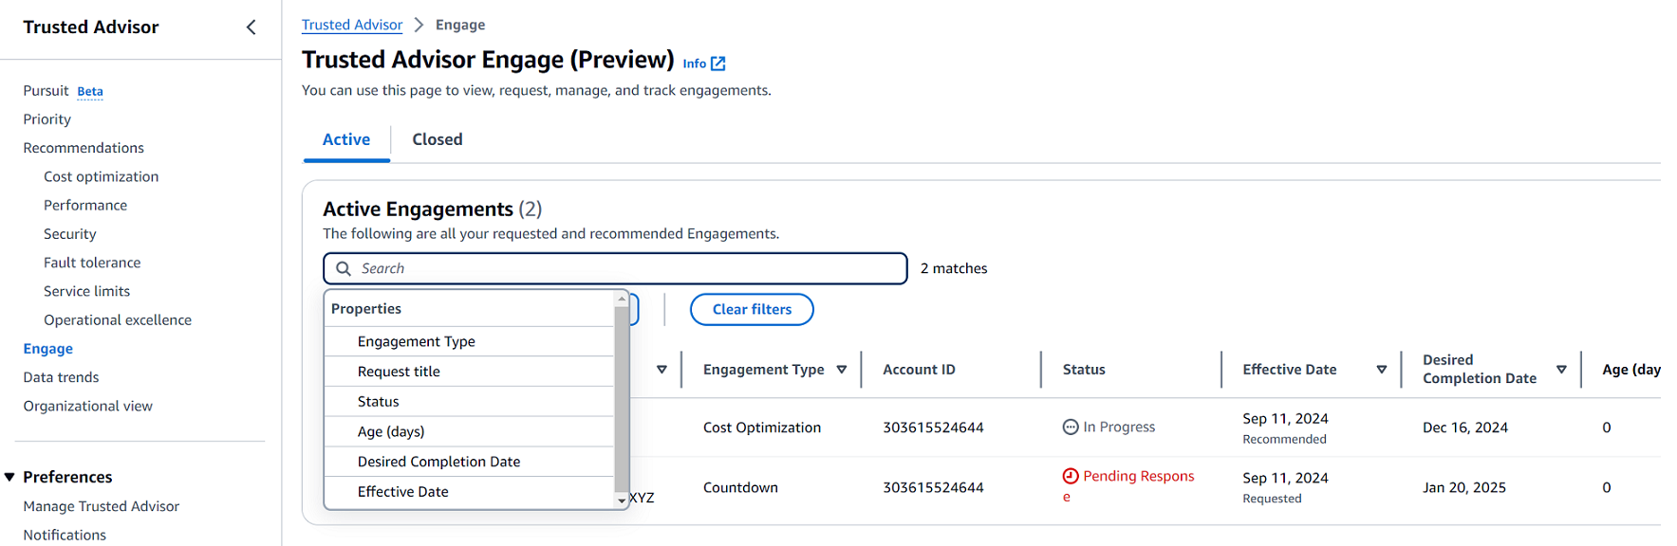
Task: Click account ID in Countdown row
Action: (933, 487)
